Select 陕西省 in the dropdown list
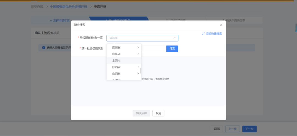This screenshot has height=136, width=297. pyautogui.click(x=116, y=67)
